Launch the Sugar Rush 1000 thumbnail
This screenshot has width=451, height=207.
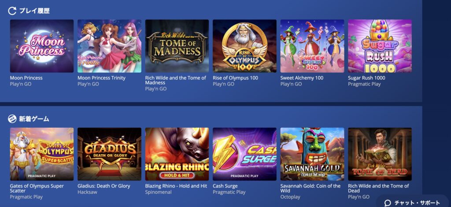380,46
